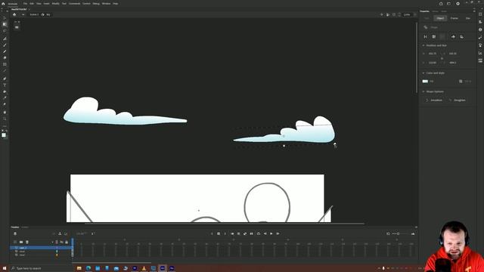Open the Animate app in Windows taskbar

coord(163,268)
